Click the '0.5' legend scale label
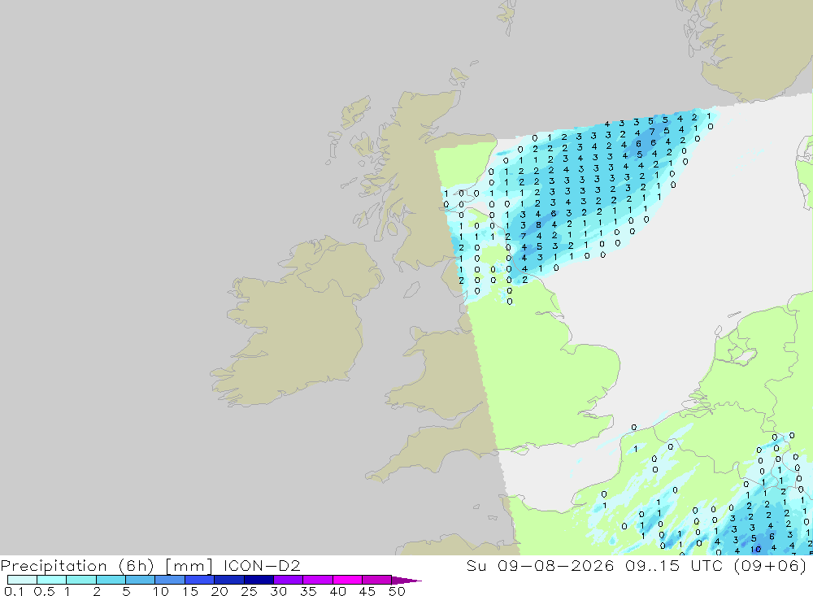 (x=44, y=591)
